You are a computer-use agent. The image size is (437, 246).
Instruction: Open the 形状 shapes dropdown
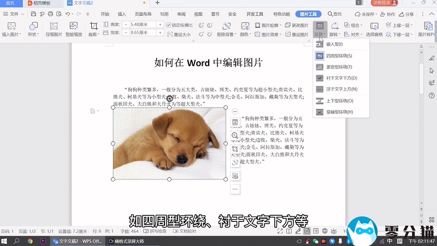(x=33, y=34)
